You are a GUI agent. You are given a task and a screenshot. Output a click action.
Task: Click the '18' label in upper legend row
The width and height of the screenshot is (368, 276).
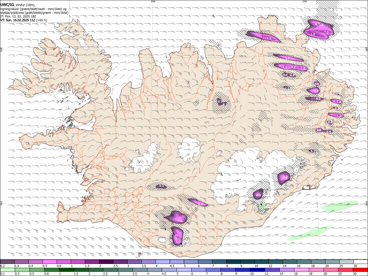313,266
